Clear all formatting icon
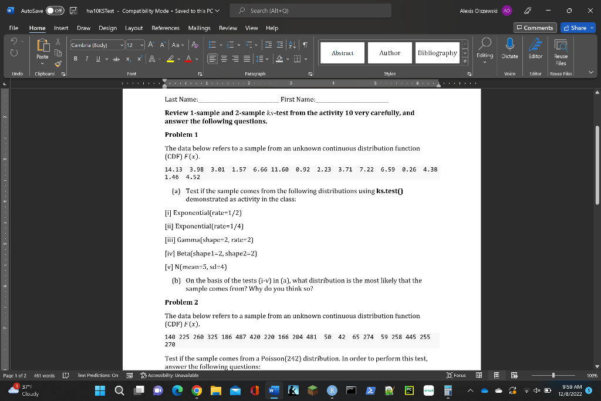This screenshot has height=401, width=601. (x=195, y=45)
